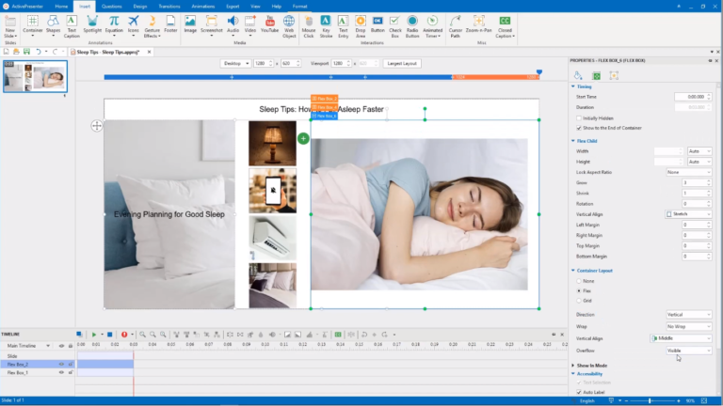Insert a Button interaction object
The image size is (723, 406).
pos(378,23)
